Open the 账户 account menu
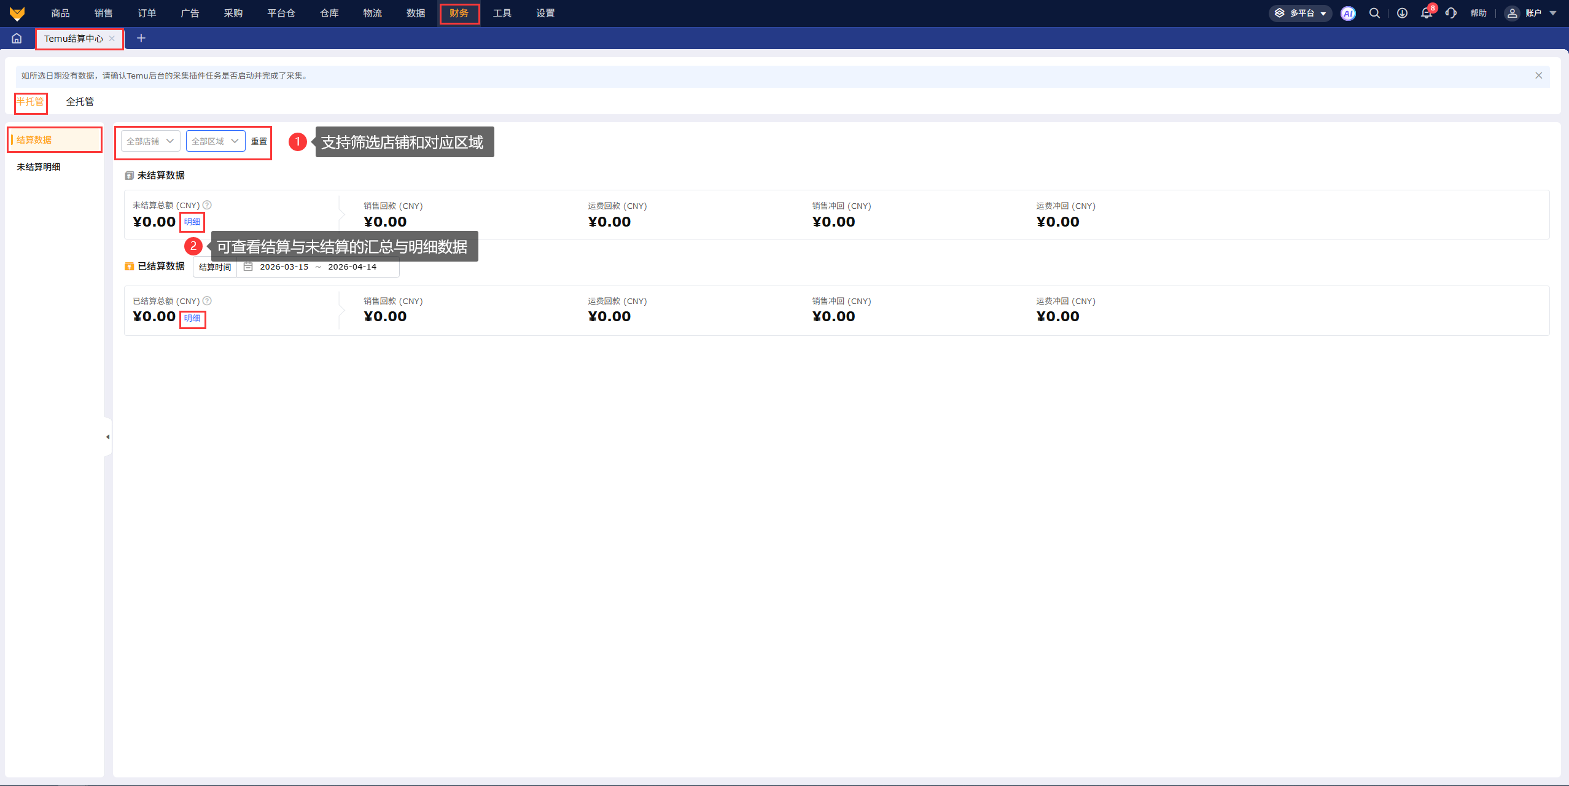This screenshot has height=786, width=1569. 1533,14
